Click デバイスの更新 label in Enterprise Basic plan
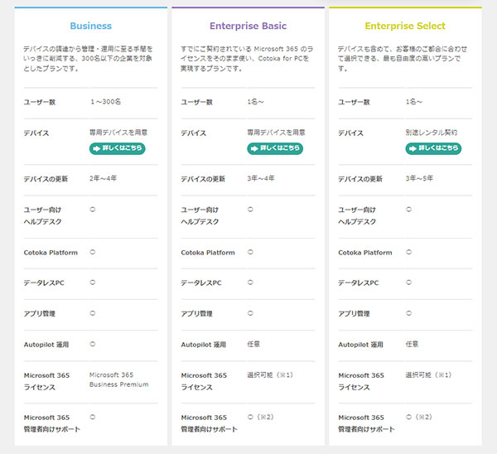Screen dimensions: 497x454 click(x=203, y=179)
